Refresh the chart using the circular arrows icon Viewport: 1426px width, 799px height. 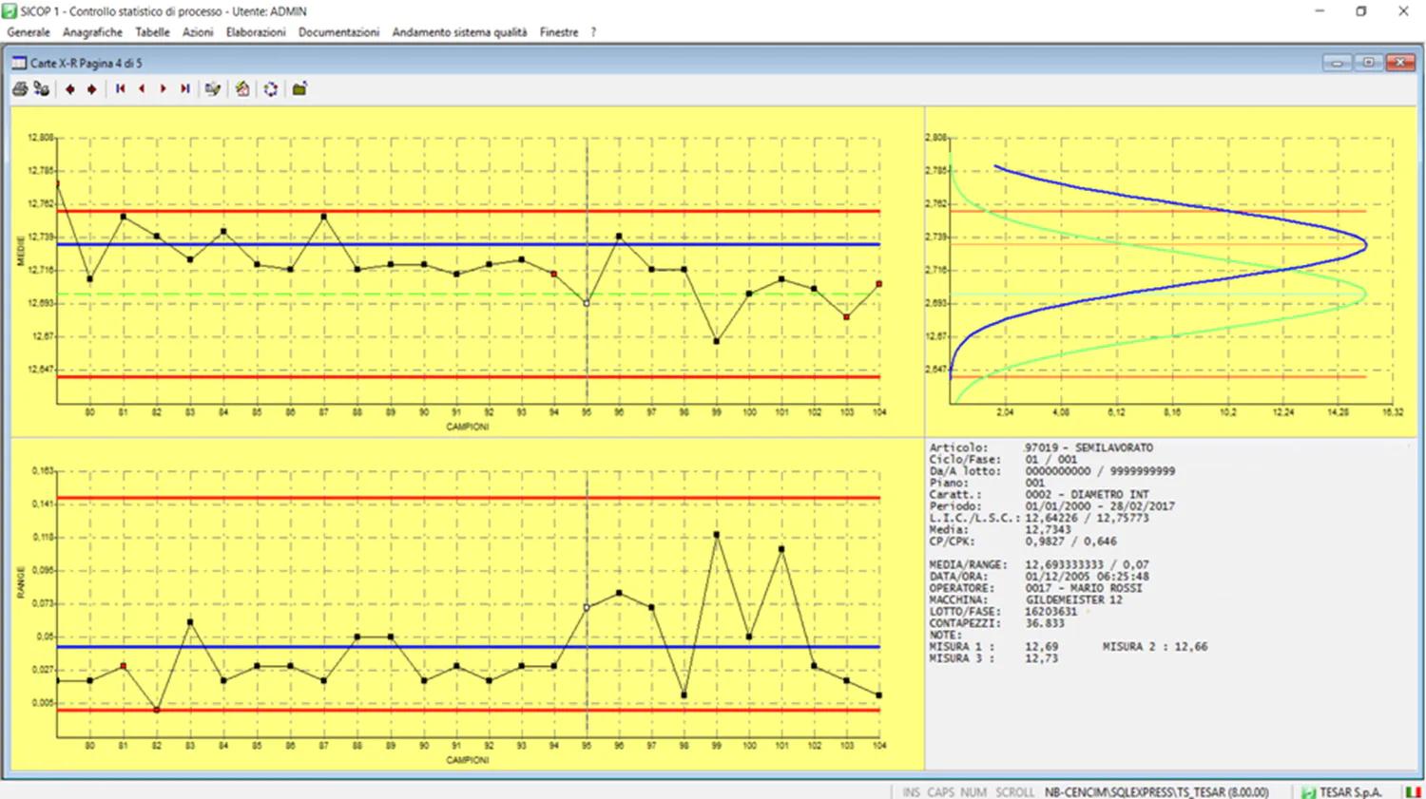271,89
